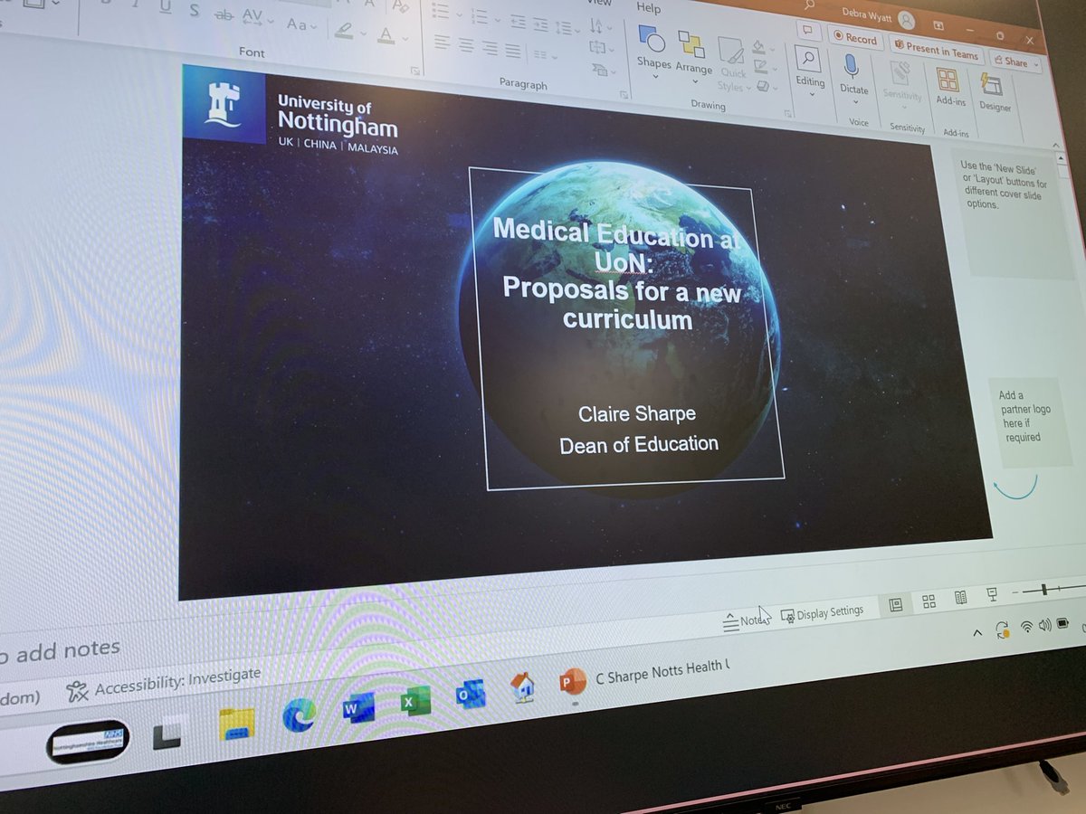This screenshot has width=1086, height=814.
Task: Select Claire Sharpe subtitle text
Action: (x=637, y=413)
